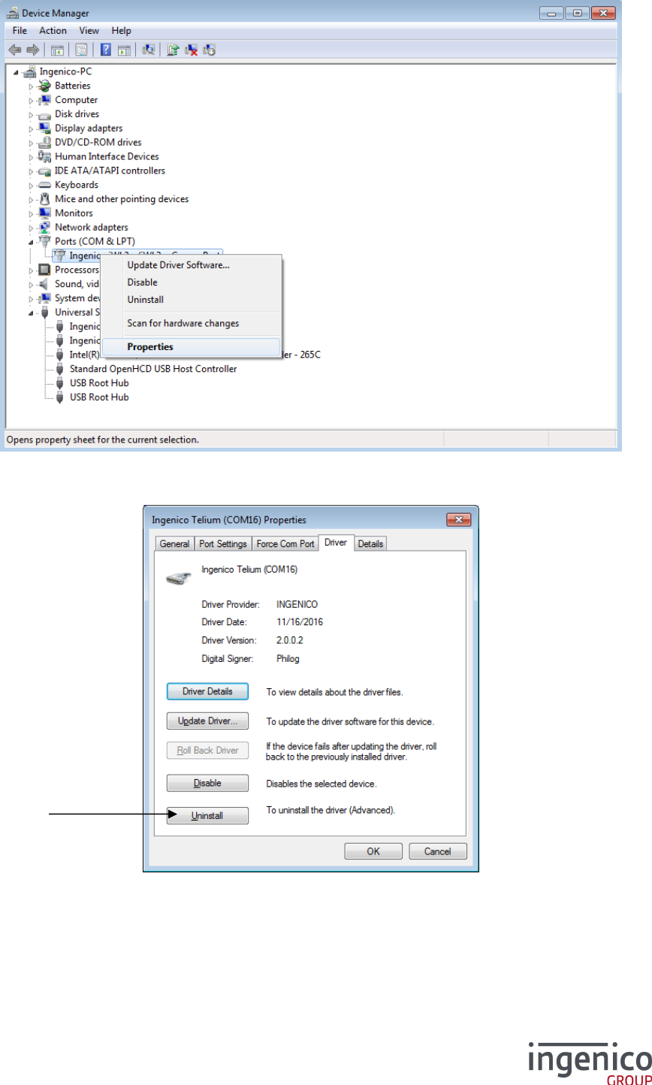Expand the Computer node

click(x=32, y=100)
